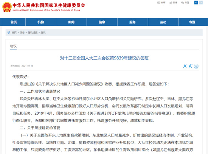Open the 服务 navigation menu

click(132, 22)
